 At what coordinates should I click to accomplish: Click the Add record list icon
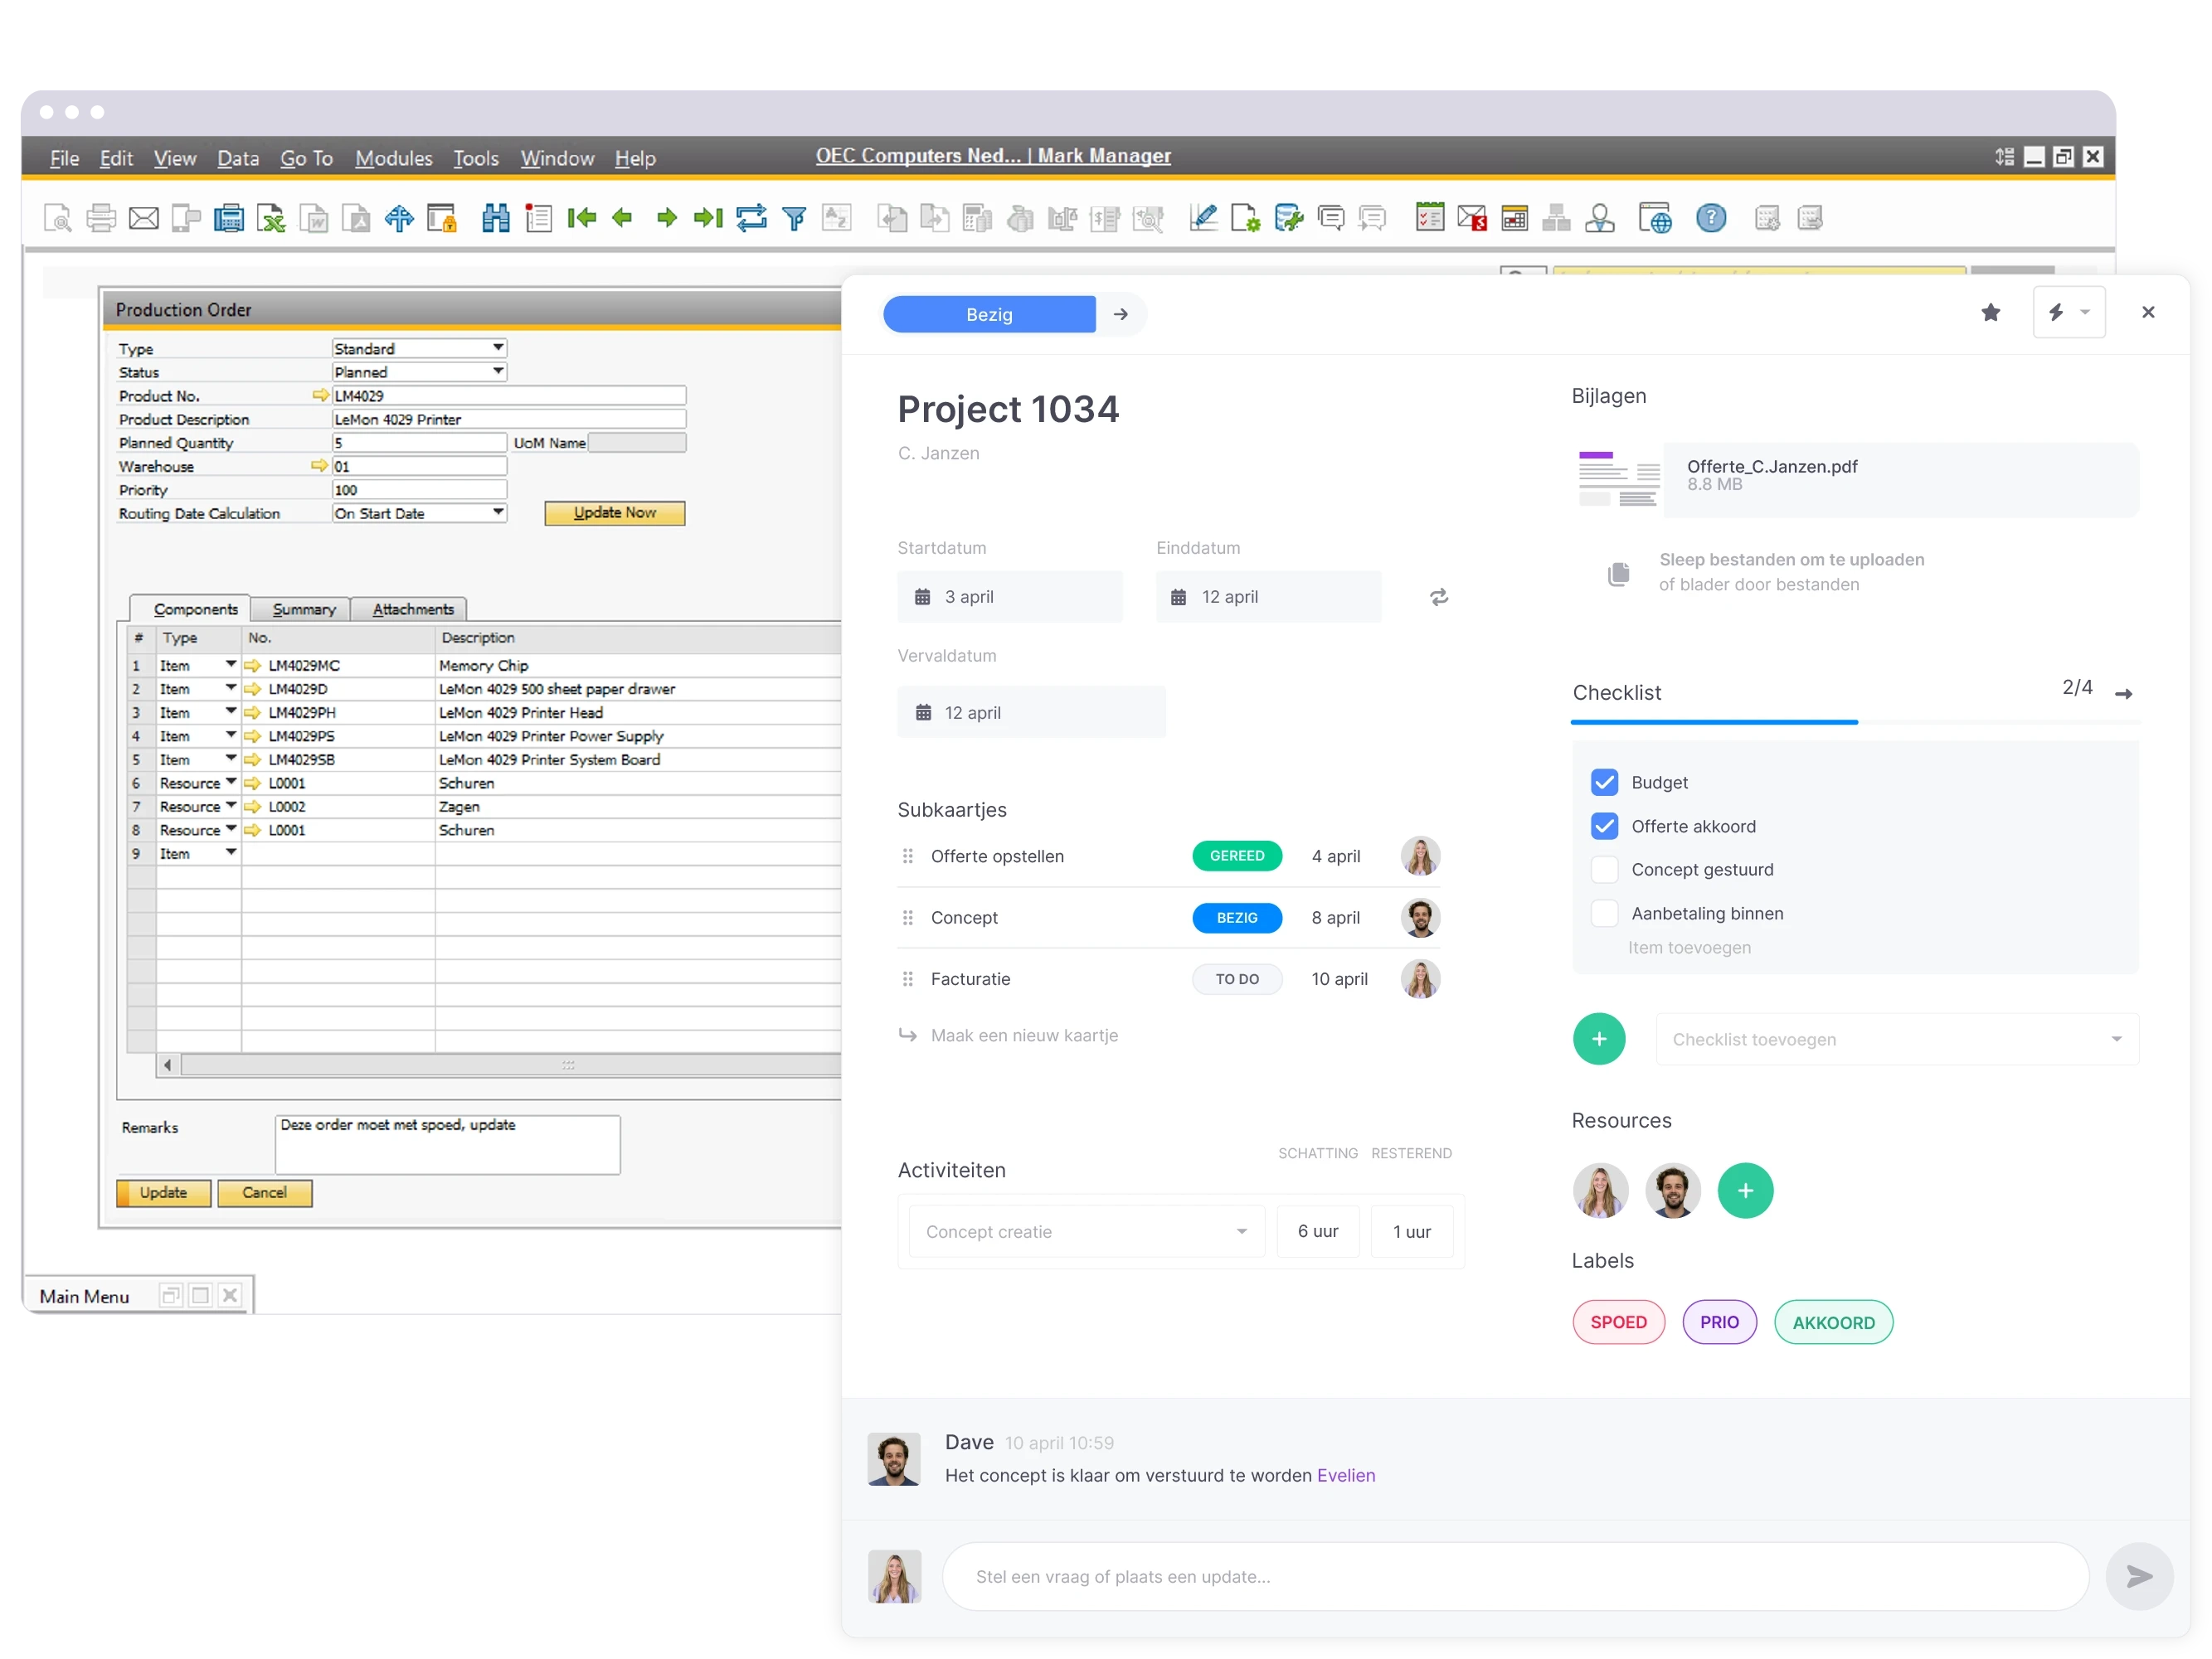coord(539,218)
